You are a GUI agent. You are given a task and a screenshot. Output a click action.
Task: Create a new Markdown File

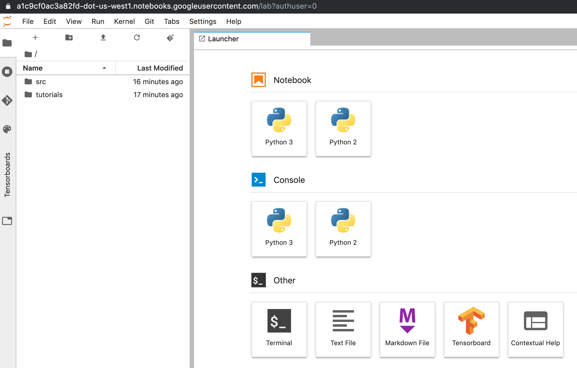[407, 329]
